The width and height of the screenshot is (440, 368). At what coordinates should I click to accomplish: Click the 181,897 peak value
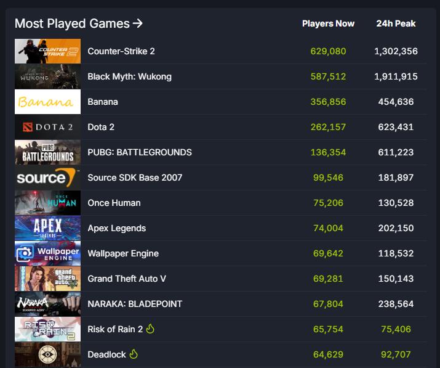(396, 178)
